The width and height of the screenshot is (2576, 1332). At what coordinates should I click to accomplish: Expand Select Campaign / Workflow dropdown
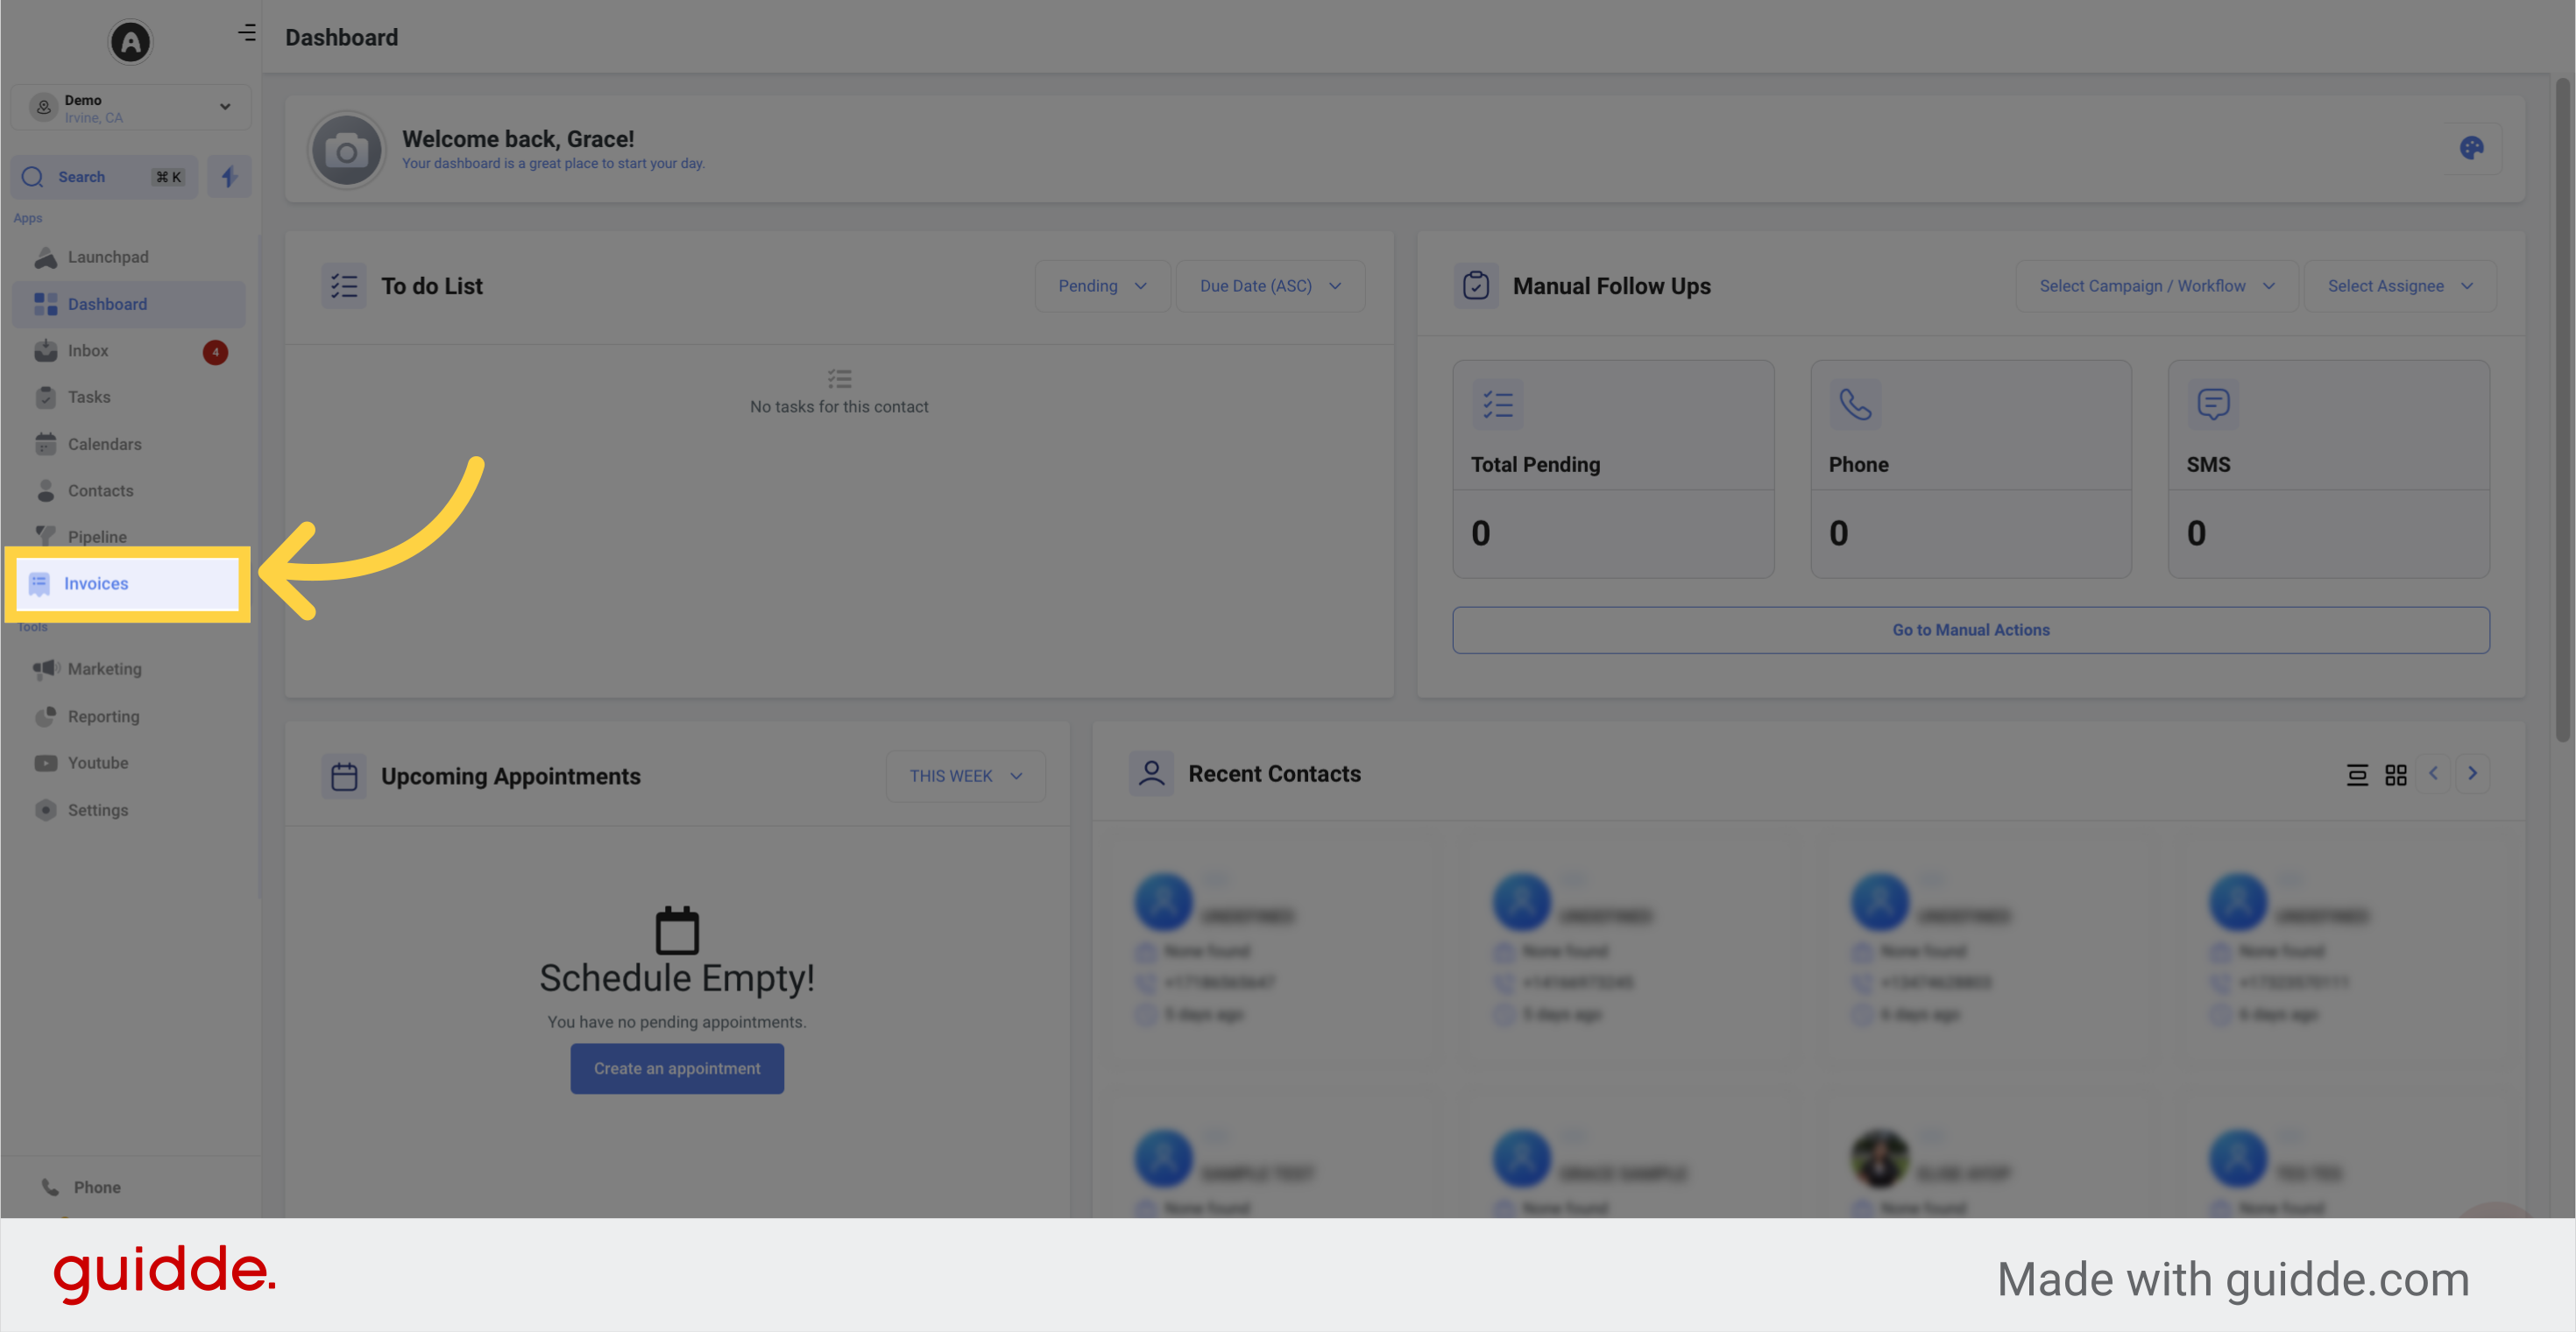(x=2156, y=285)
